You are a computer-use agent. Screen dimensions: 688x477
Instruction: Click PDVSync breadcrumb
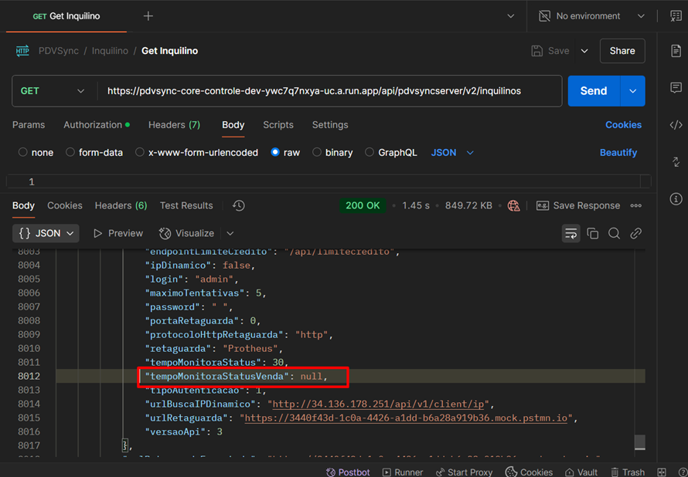59,51
